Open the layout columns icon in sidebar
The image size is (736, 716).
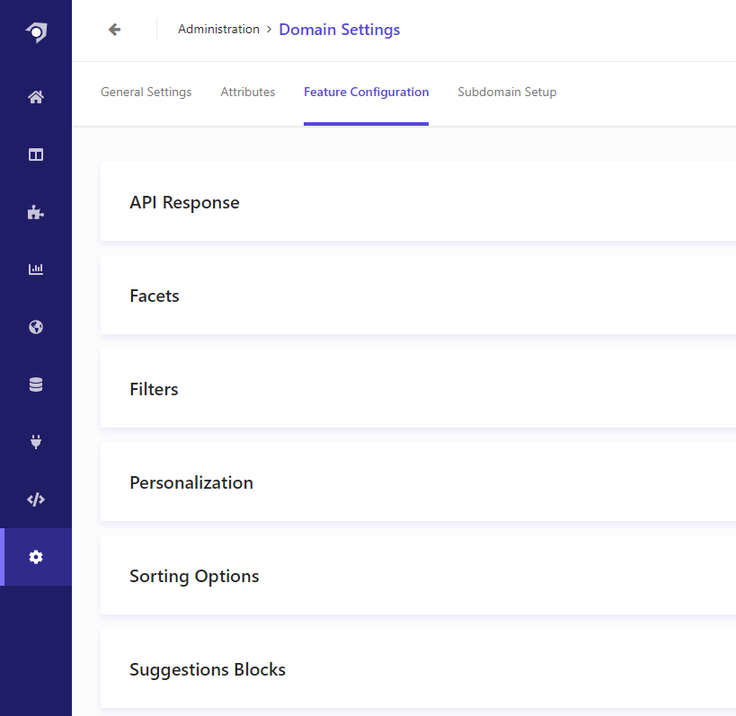tap(36, 155)
